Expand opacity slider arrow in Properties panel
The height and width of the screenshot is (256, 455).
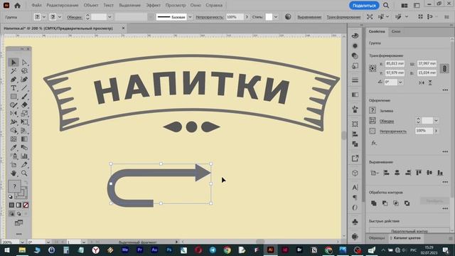click(x=436, y=131)
